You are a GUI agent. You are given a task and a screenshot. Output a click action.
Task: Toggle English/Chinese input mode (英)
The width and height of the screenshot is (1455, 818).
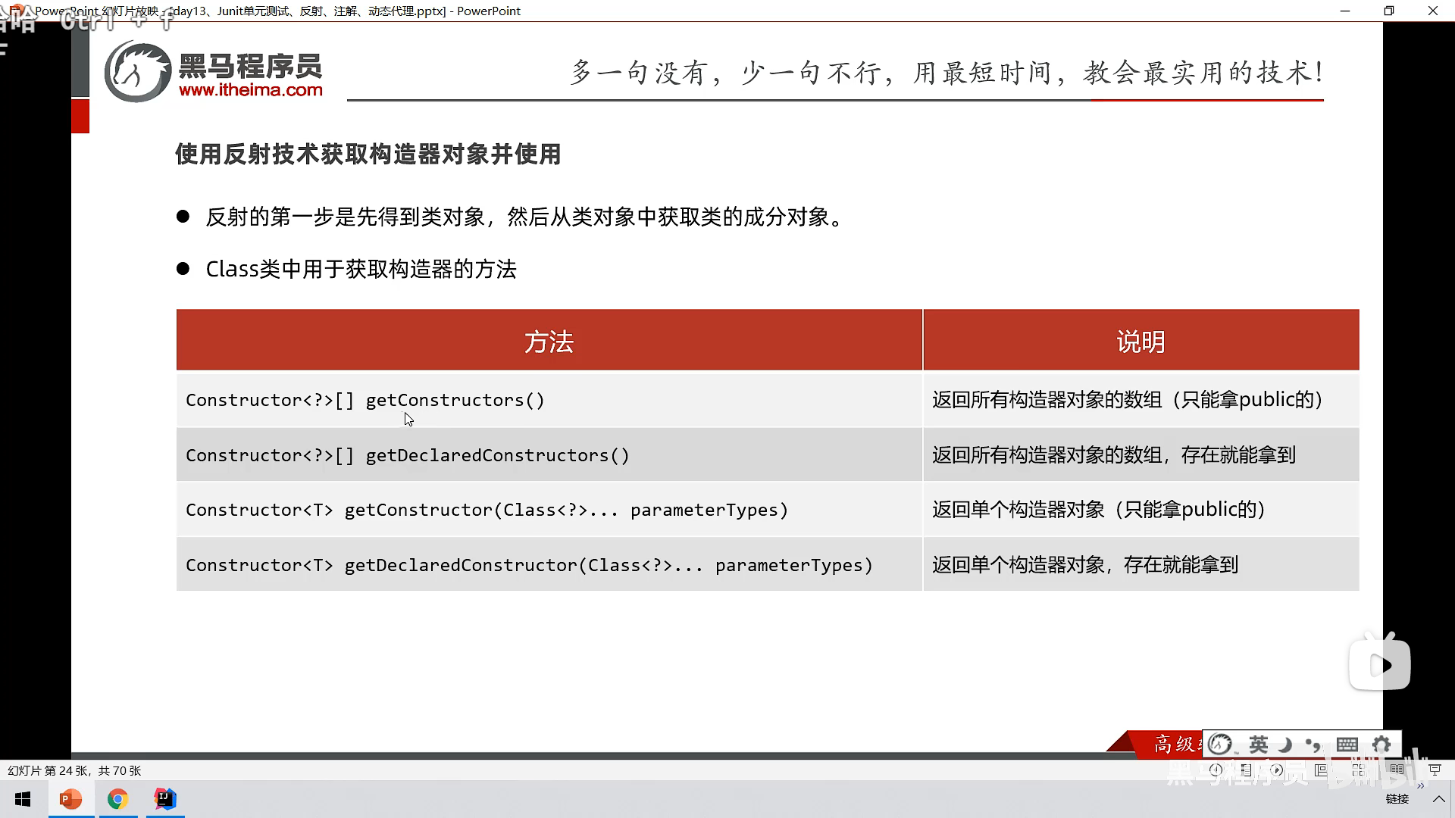coord(1259,745)
